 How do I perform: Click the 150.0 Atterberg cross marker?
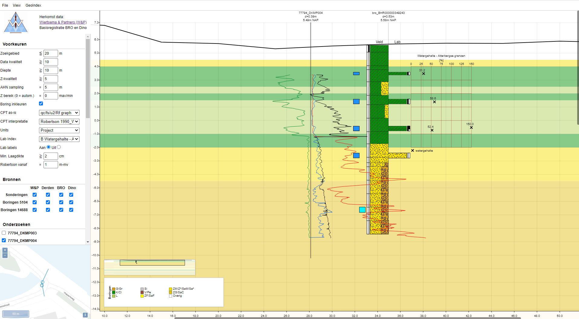471,127
